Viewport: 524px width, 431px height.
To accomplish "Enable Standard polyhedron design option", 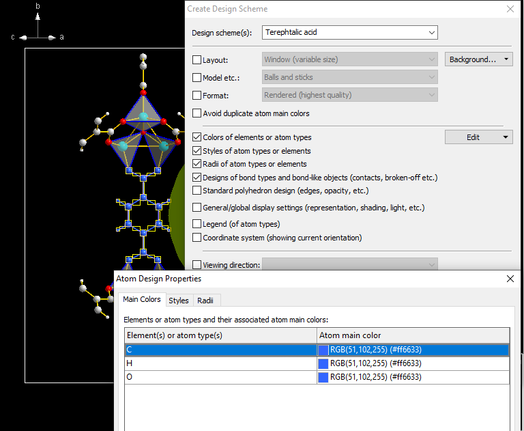I will coord(197,191).
